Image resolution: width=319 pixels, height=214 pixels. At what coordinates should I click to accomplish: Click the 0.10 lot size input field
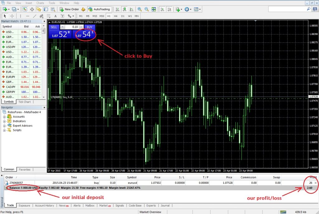pos(71,27)
